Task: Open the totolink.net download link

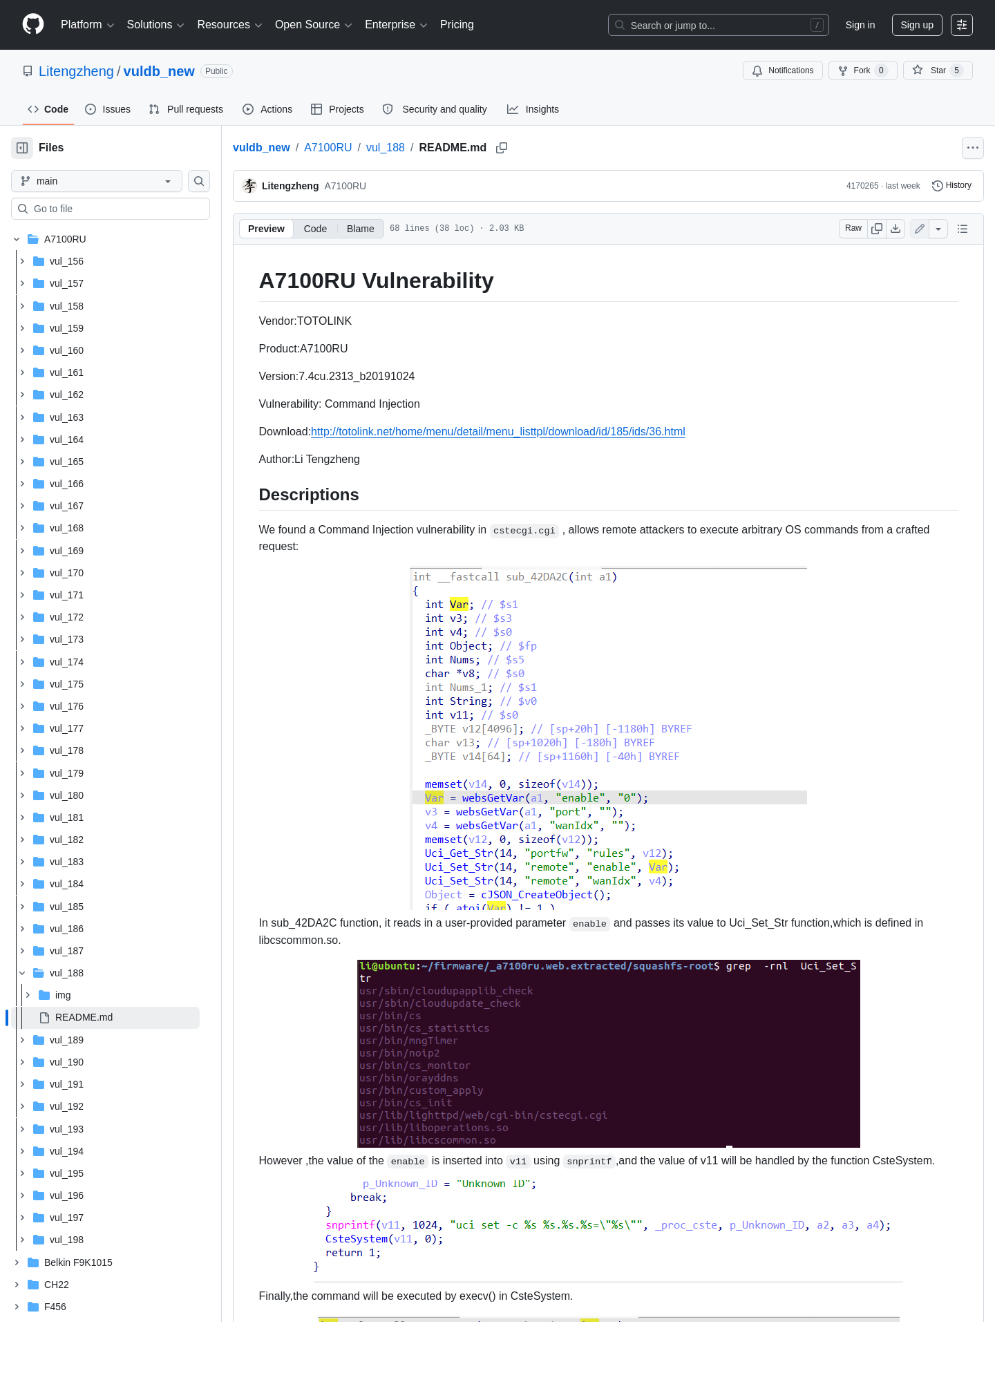Action: point(498,432)
